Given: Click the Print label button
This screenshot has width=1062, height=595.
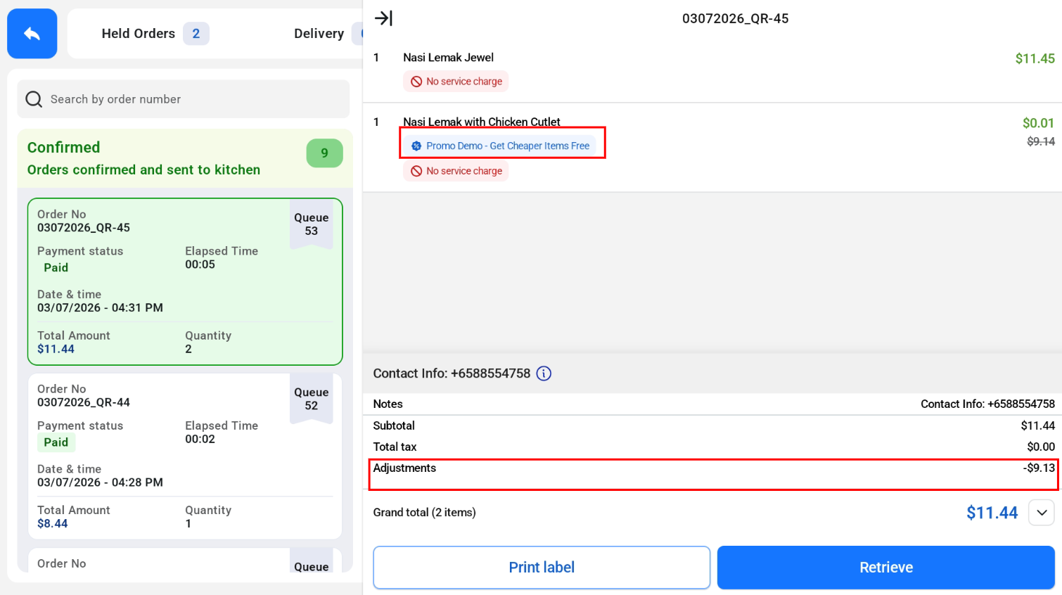Looking at the screenshot, I should click(542, 568).
